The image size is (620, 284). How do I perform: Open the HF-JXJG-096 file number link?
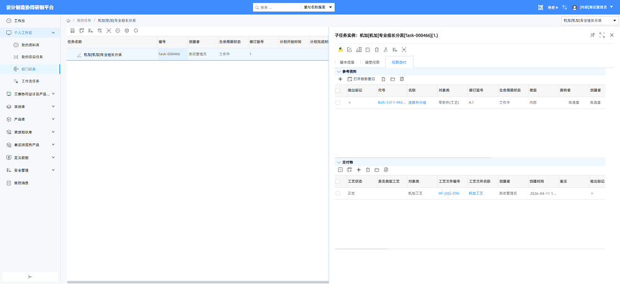pos(449,193)
